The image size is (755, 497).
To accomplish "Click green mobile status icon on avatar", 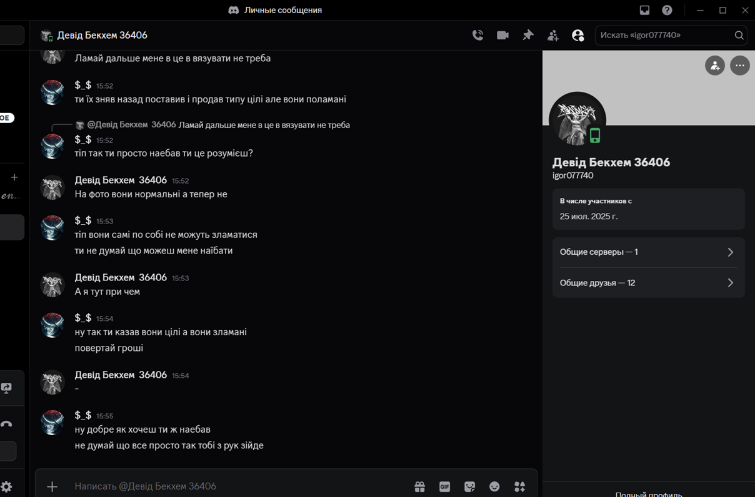I will (594, 135).
